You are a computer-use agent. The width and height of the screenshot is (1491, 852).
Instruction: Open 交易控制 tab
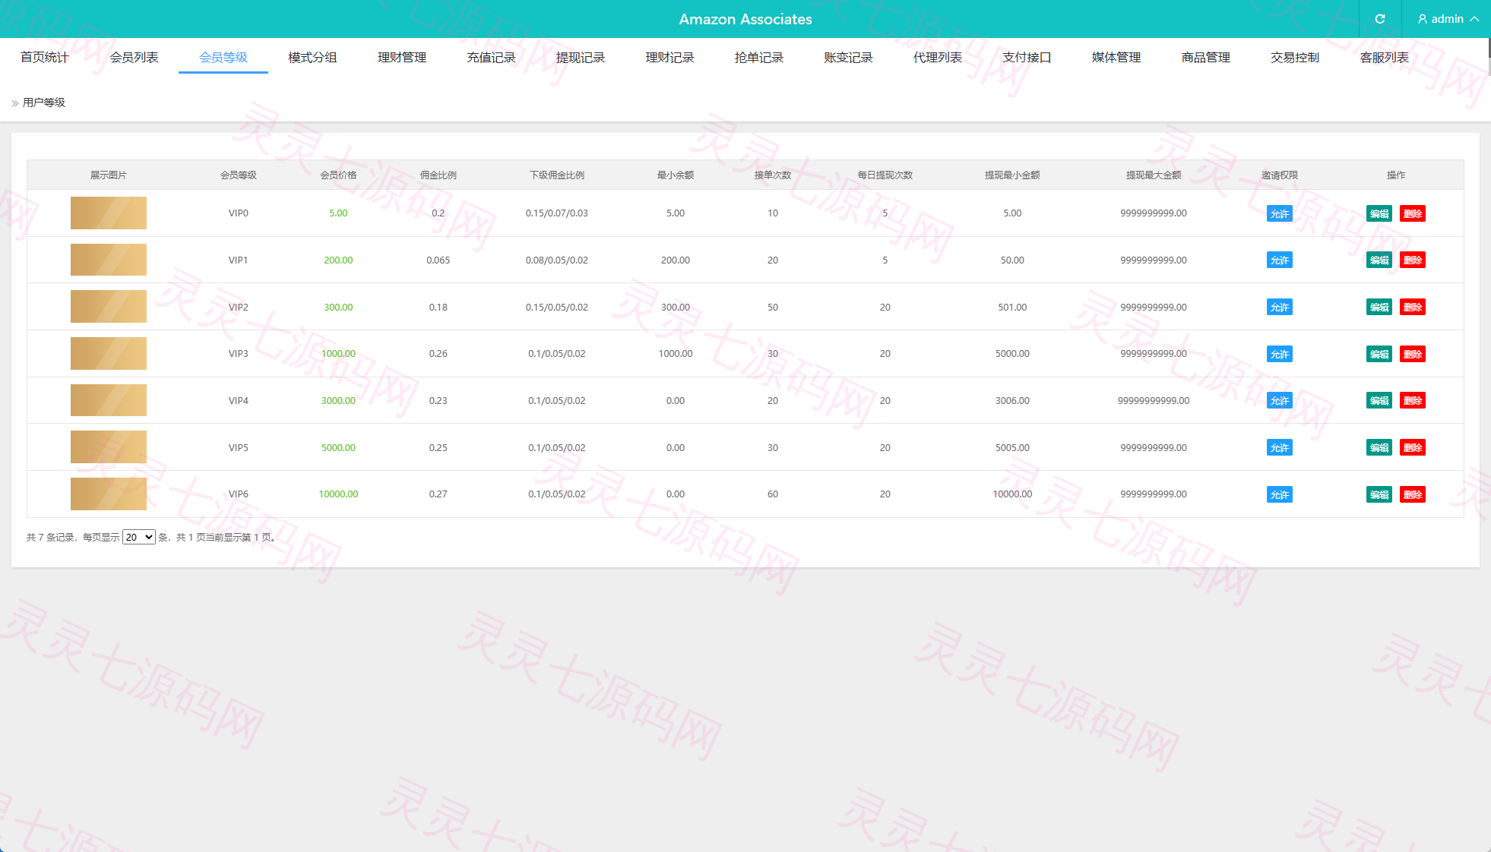point(1295,57)
